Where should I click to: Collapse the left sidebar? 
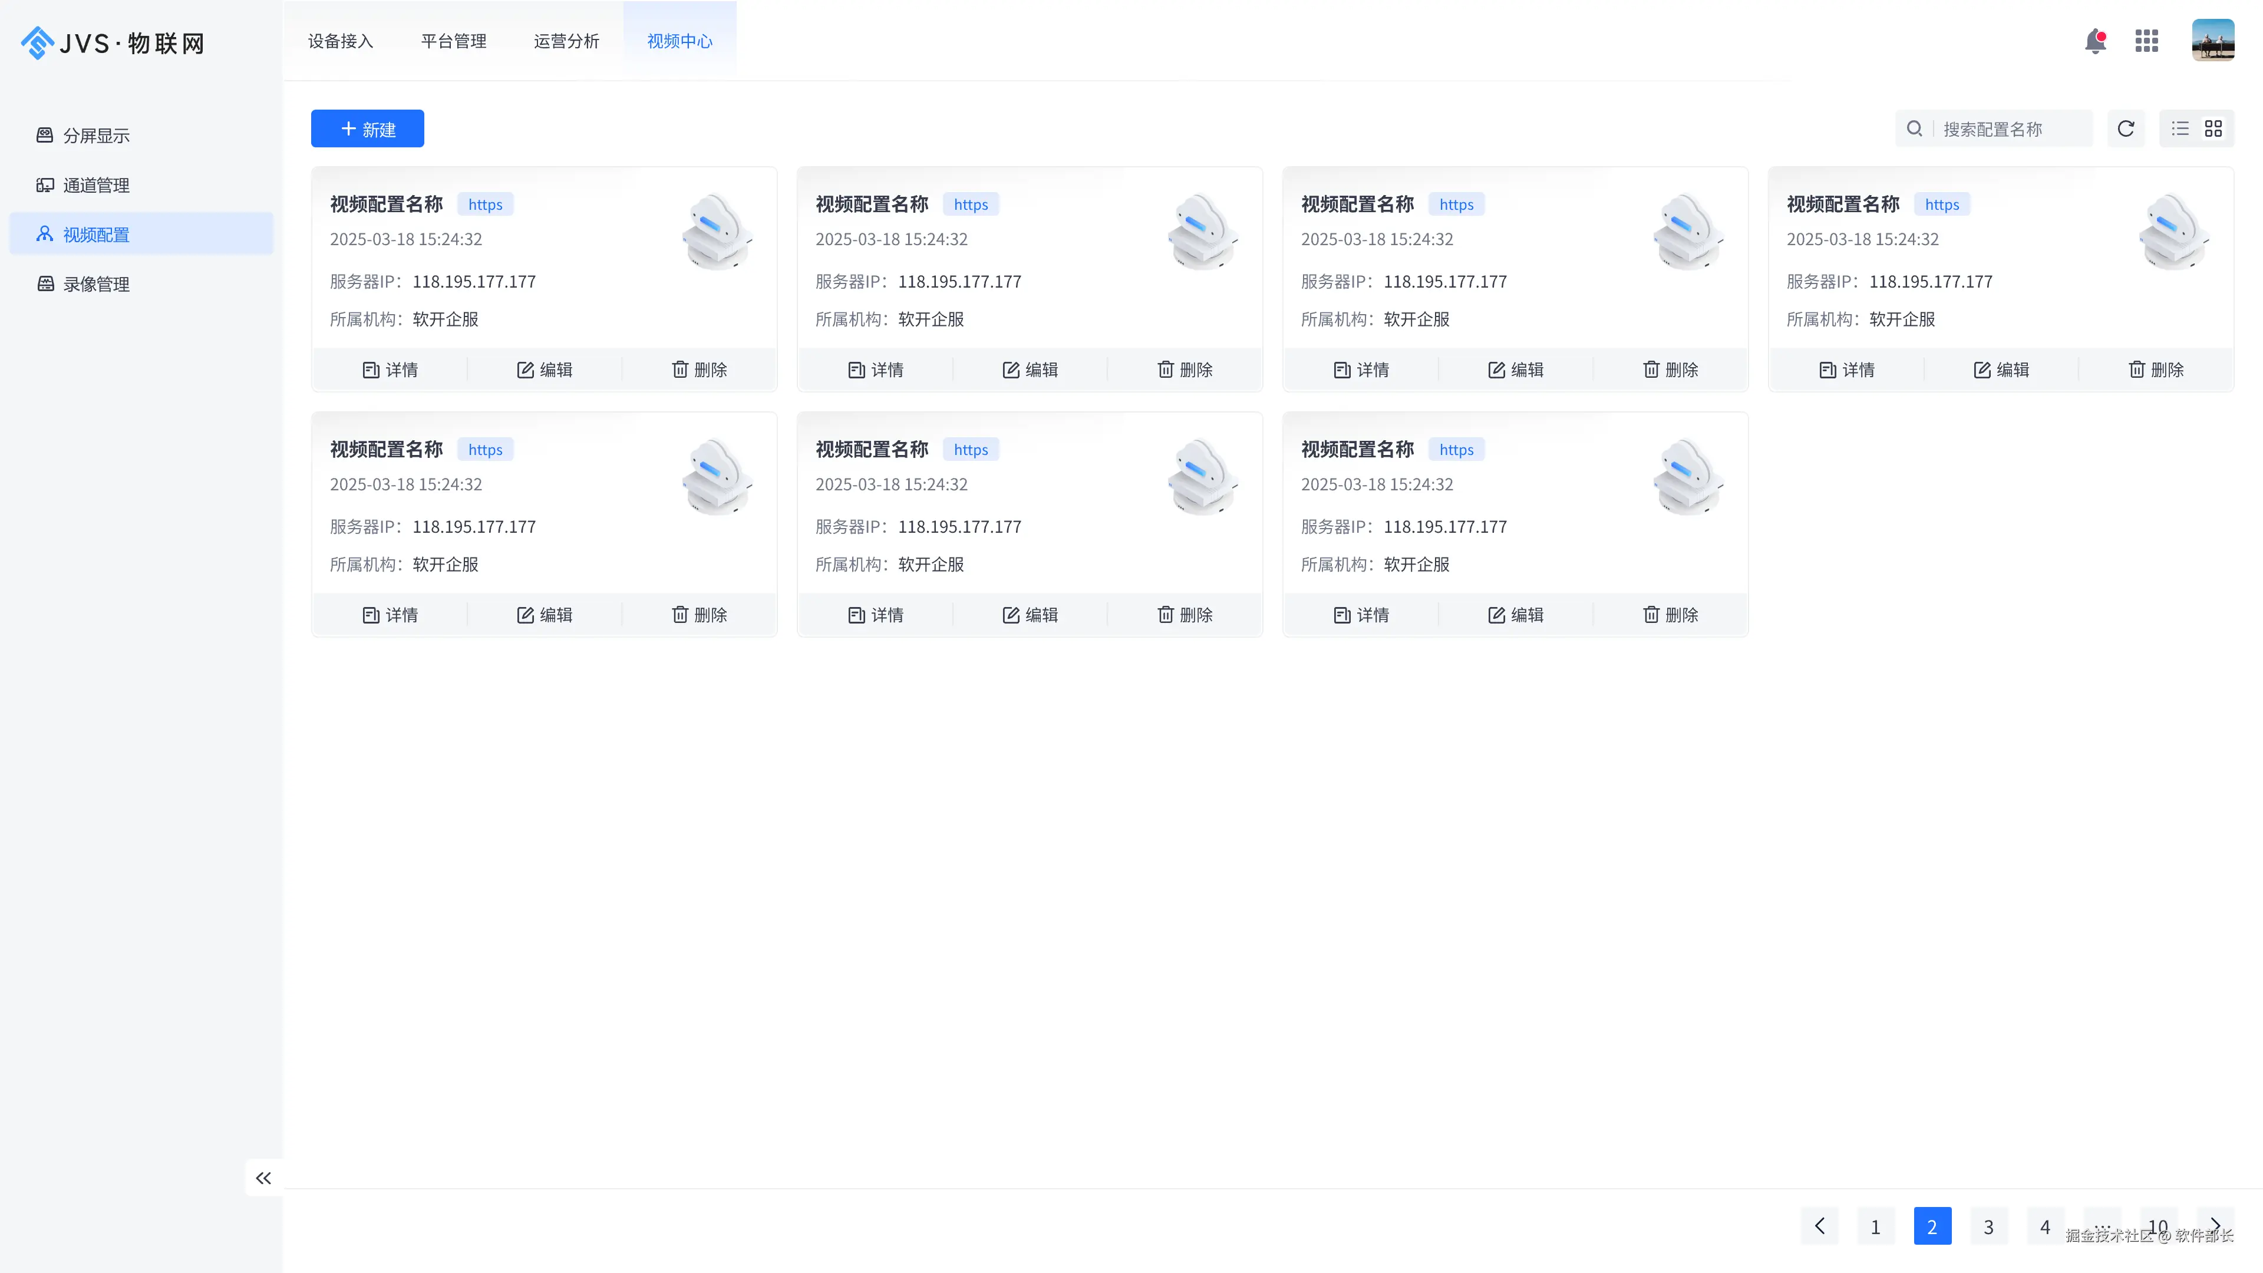pos(263,1178)
